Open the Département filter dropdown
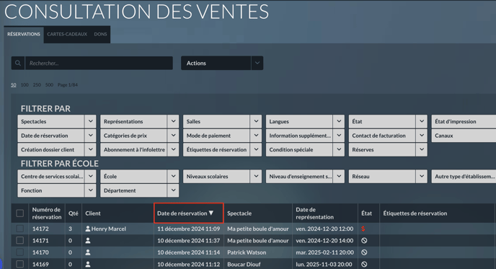496x269 pixels. 140,190
